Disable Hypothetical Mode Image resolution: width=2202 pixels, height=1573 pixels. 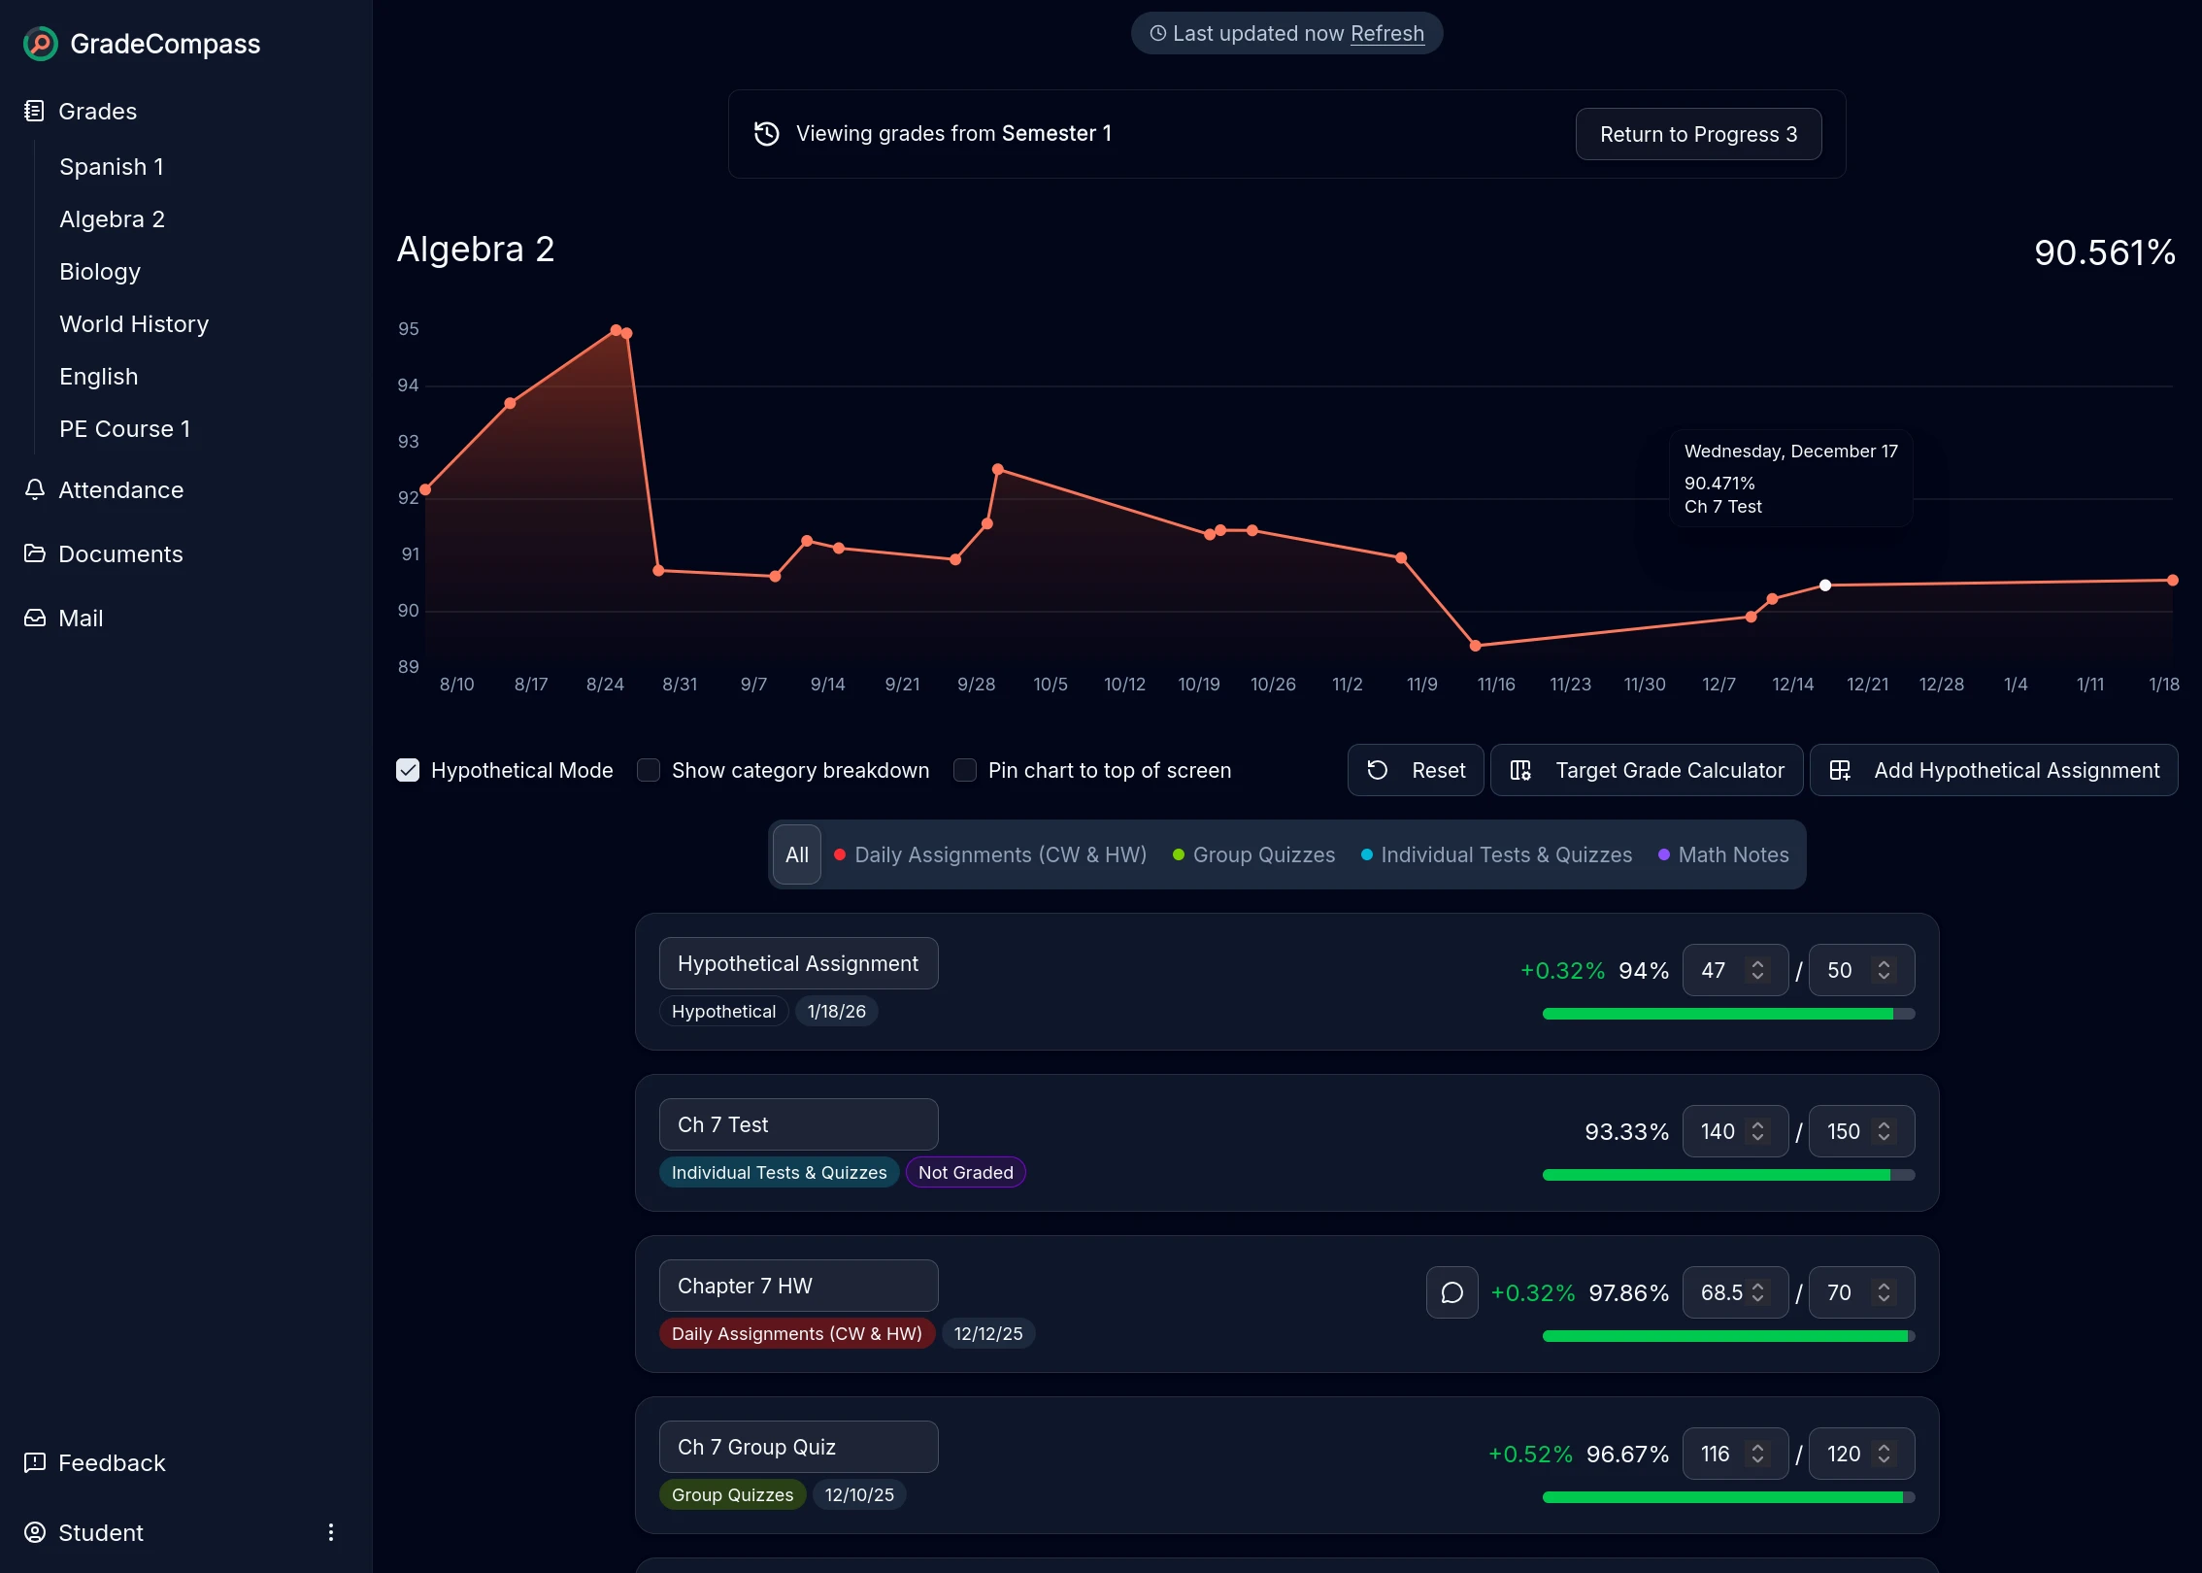[x=408, y=770]
